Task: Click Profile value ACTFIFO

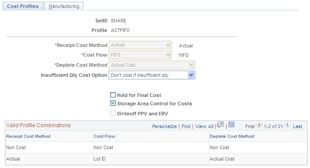Action: point(120,30)
